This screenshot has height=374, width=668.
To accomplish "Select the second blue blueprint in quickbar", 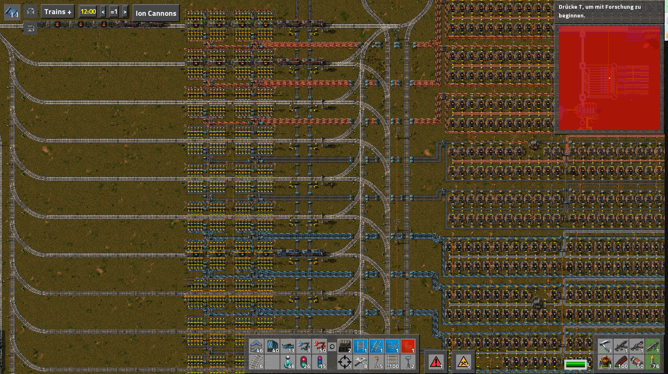I will coord(376,346).
